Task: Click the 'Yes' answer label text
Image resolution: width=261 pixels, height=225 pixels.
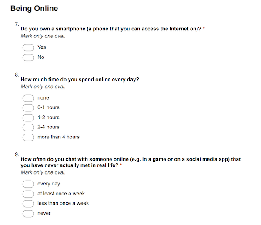Action: click(x=42, y=47)
